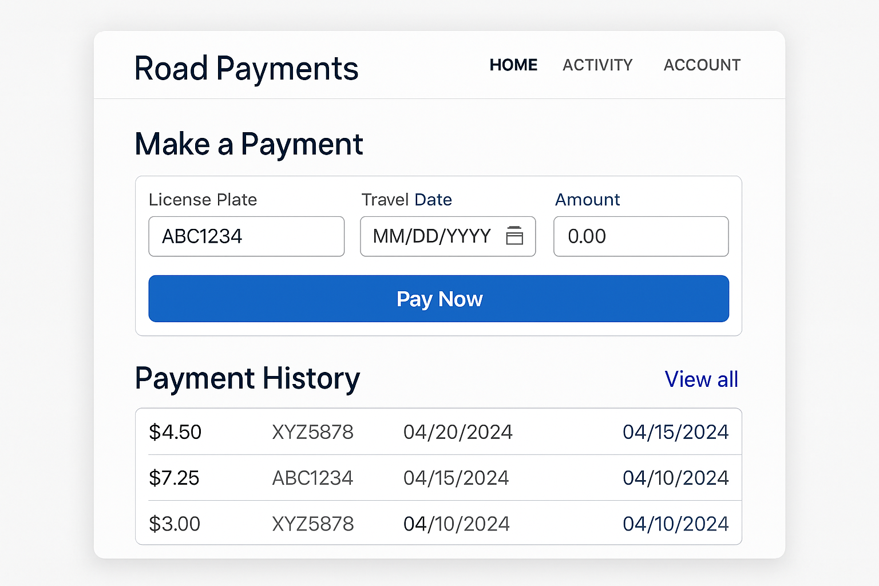Switch to the ACTIVITY tab

pyautogui.click(x=597, y=65)
